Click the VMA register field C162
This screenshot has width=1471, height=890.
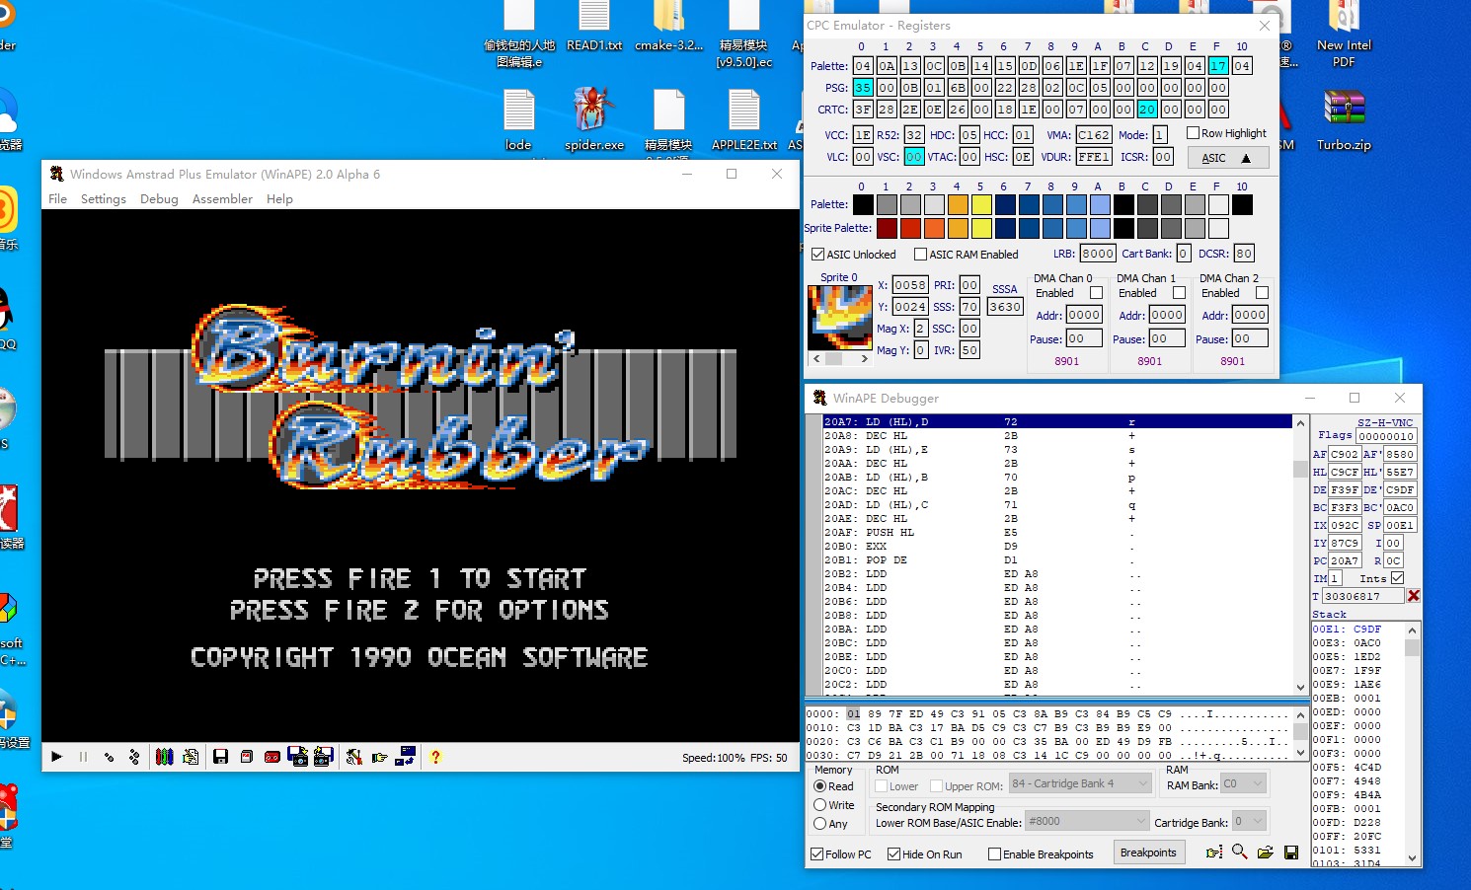(1094, 134)
